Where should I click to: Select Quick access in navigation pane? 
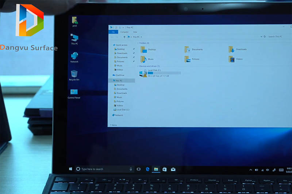(x=120, y=45)
